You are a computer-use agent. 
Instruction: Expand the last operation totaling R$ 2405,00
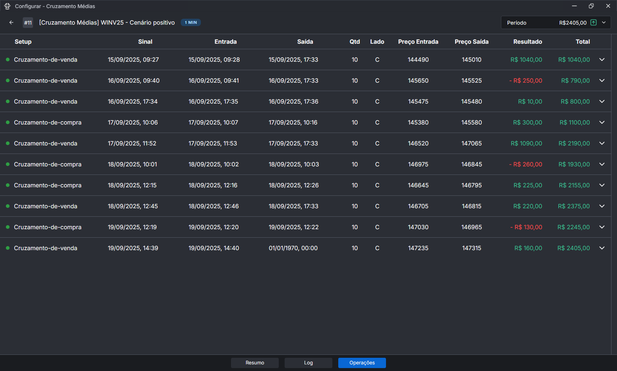(602, 248)
